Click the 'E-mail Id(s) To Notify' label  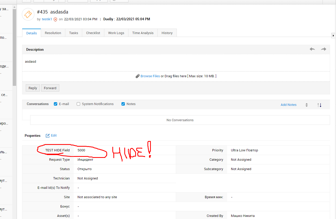click(54, 188)
